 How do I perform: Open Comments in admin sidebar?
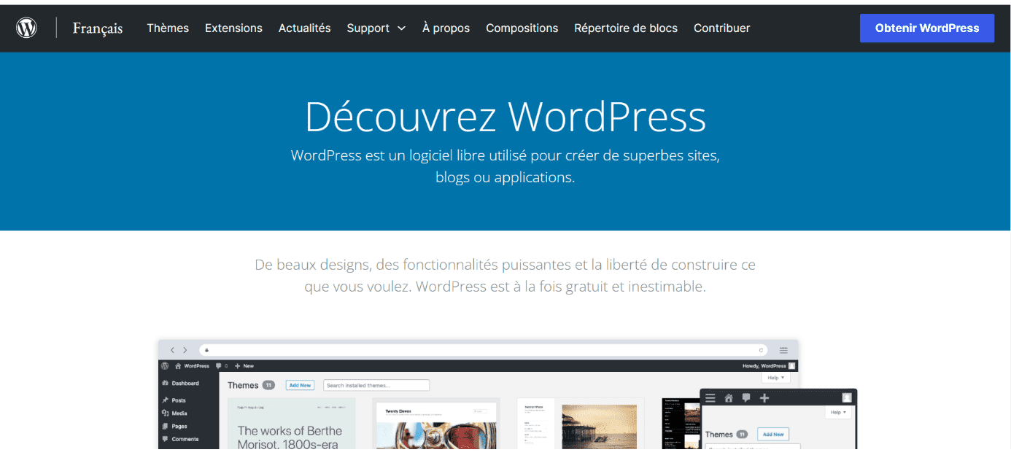(x=180, y=439)
